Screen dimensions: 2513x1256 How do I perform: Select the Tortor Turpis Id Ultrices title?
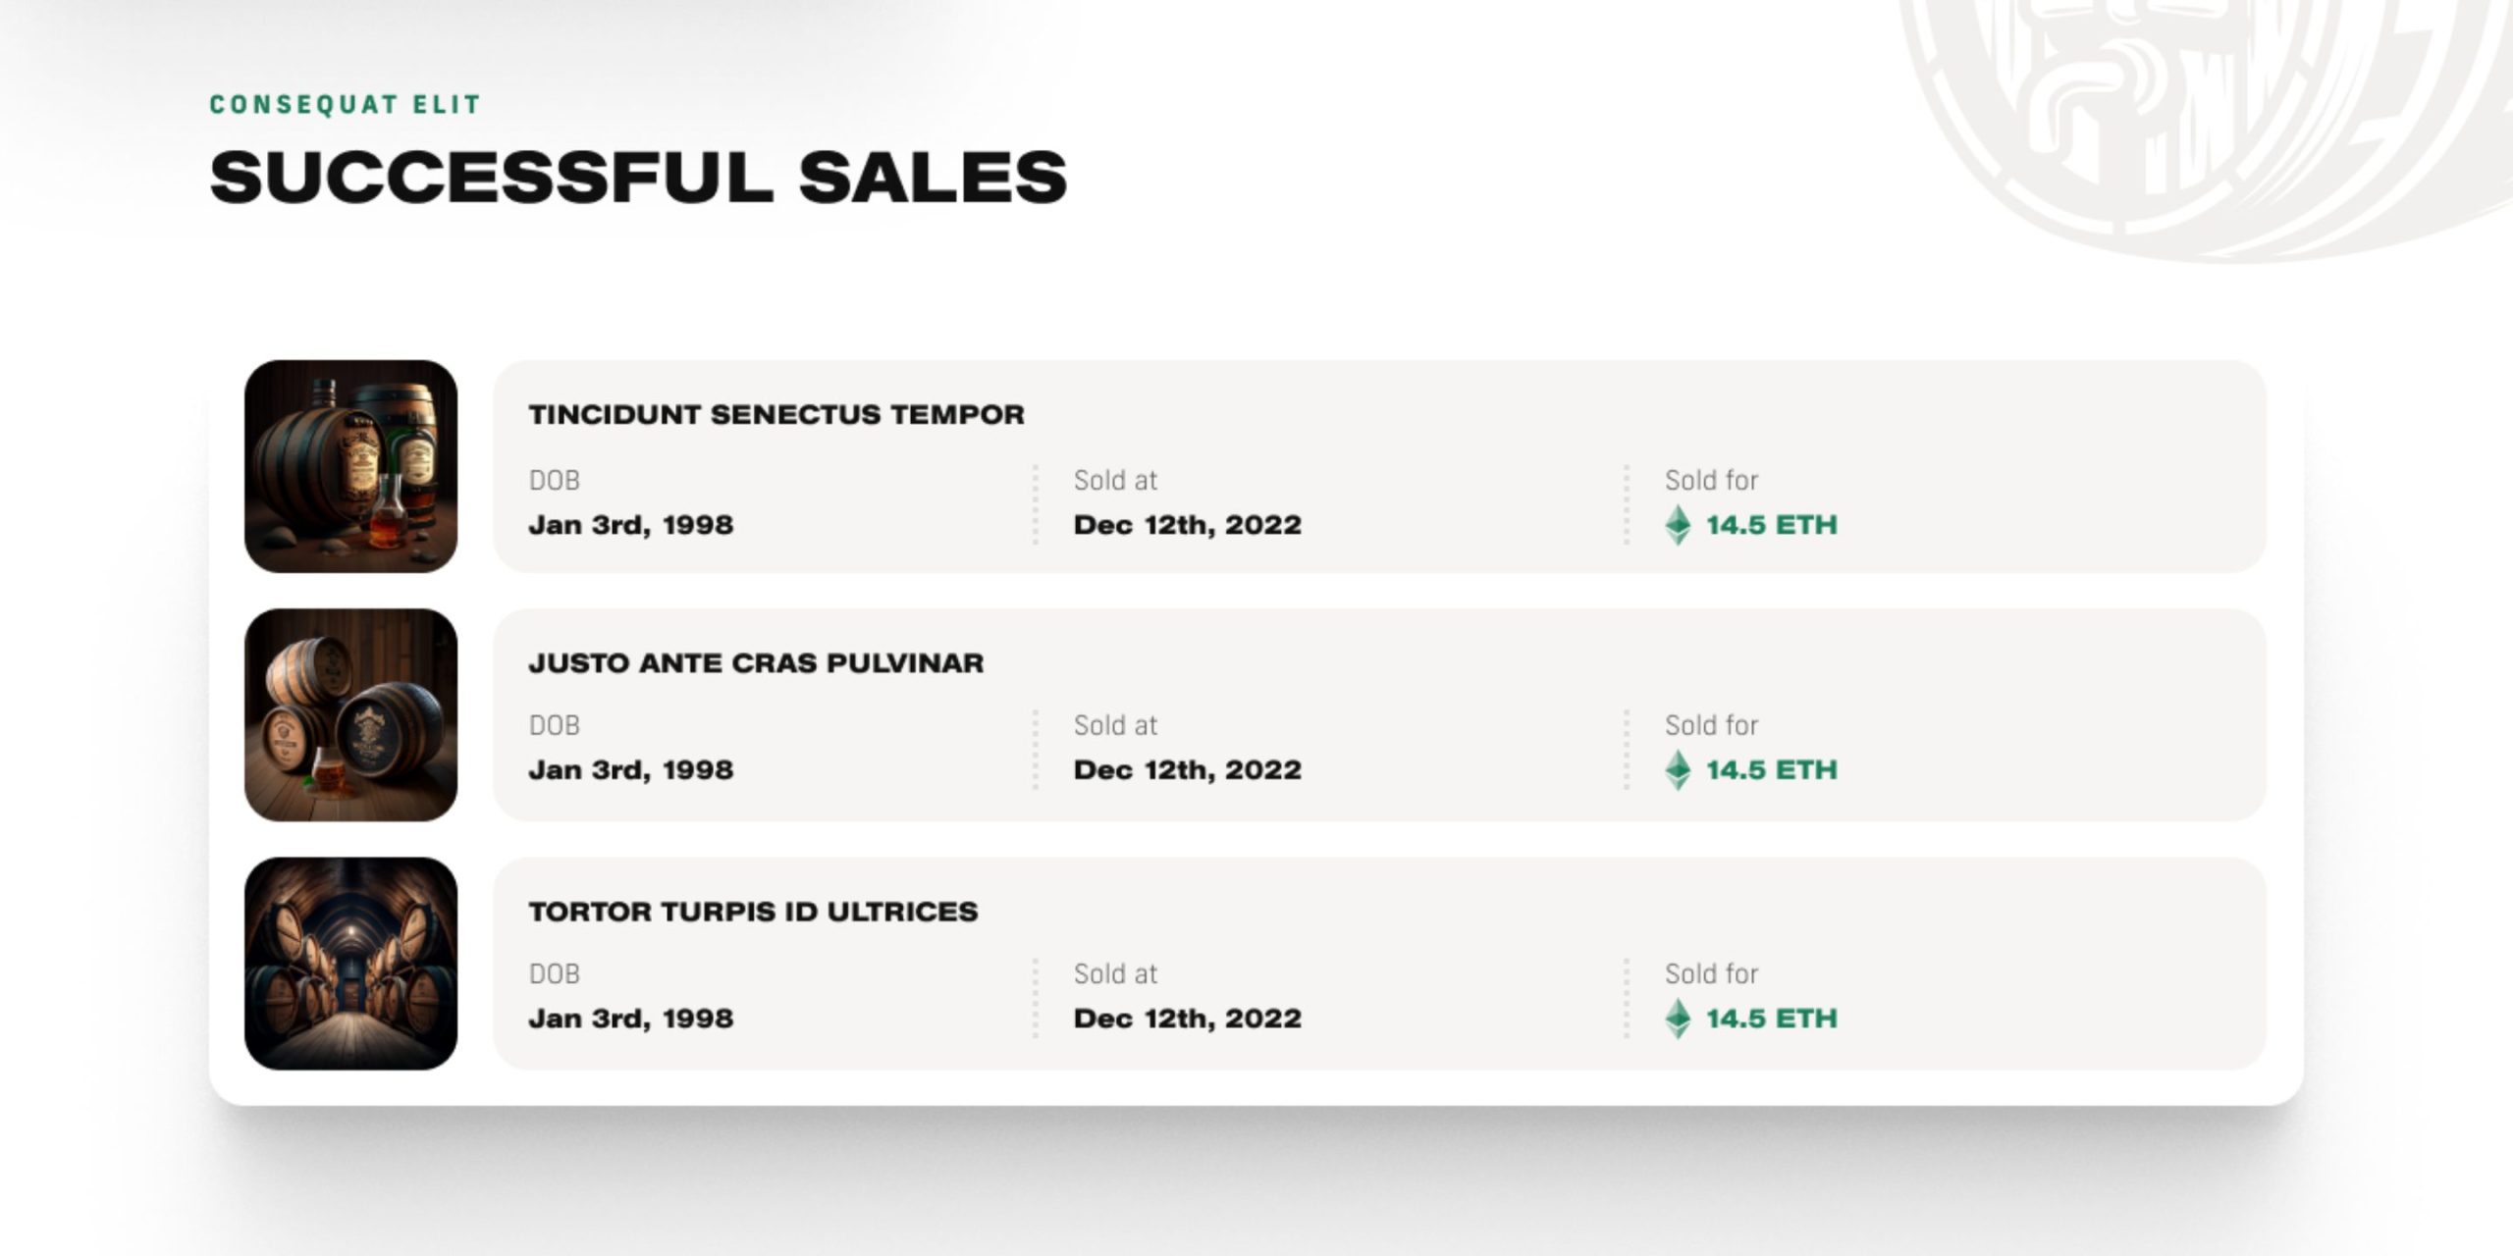pos(753,912)
